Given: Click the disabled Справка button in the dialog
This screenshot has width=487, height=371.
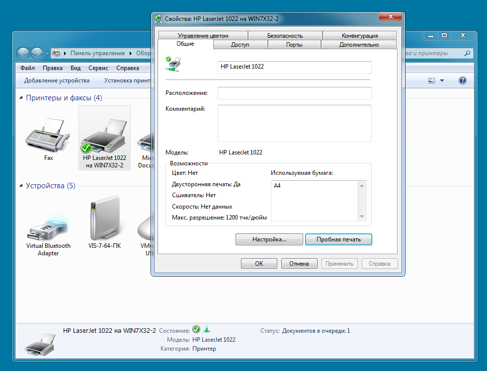Looking at the screenshot, I should pos(380,264).
